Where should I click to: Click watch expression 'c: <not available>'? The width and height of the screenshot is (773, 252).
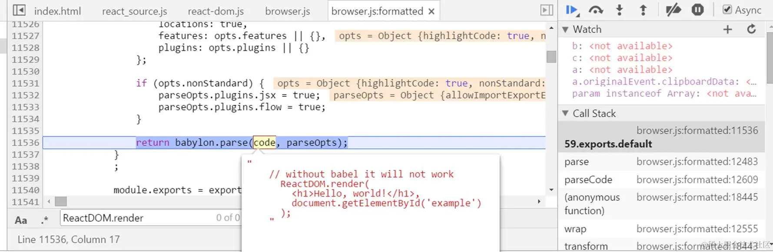pos(622,58)
